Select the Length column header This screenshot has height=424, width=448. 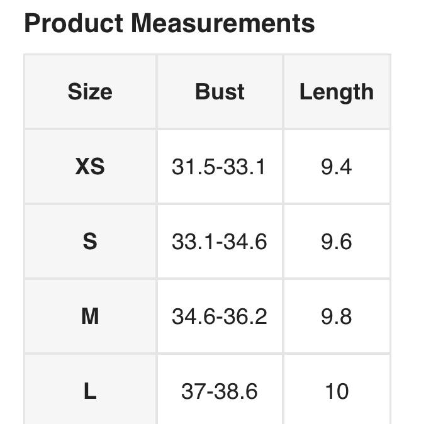336,92
